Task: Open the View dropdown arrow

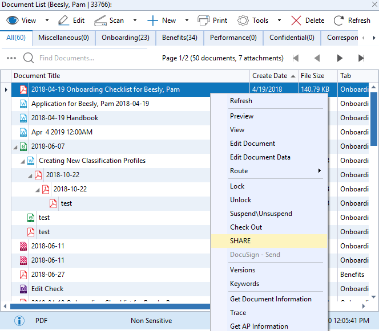Action: 47,21
